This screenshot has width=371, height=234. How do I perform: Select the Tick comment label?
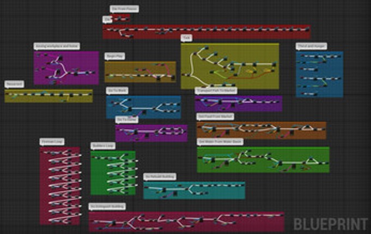click(186, 38)
